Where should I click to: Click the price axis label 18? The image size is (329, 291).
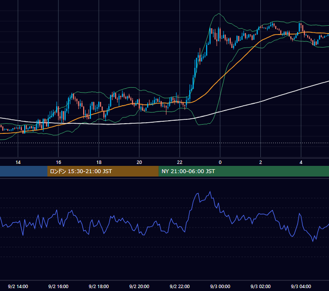click(99, 162)
